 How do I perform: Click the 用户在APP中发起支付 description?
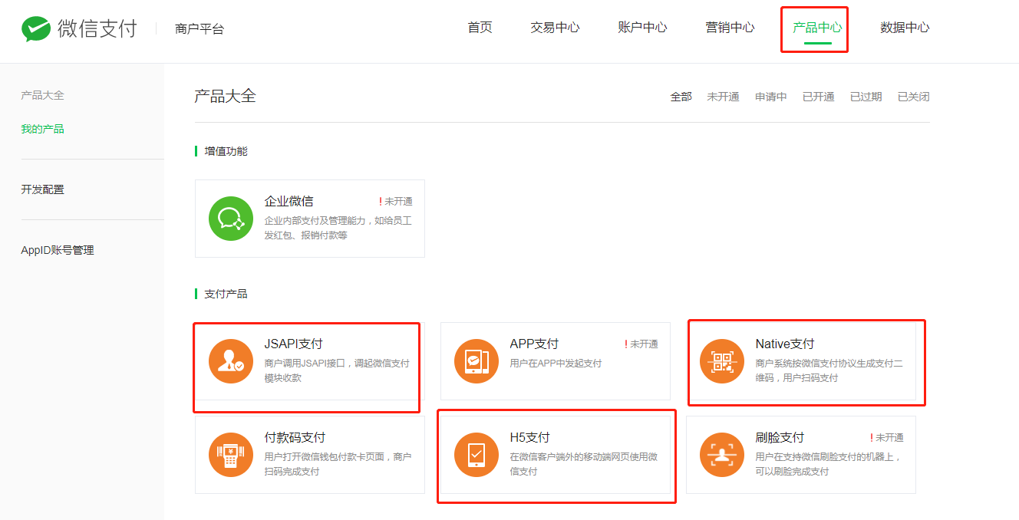click(556, 364)
